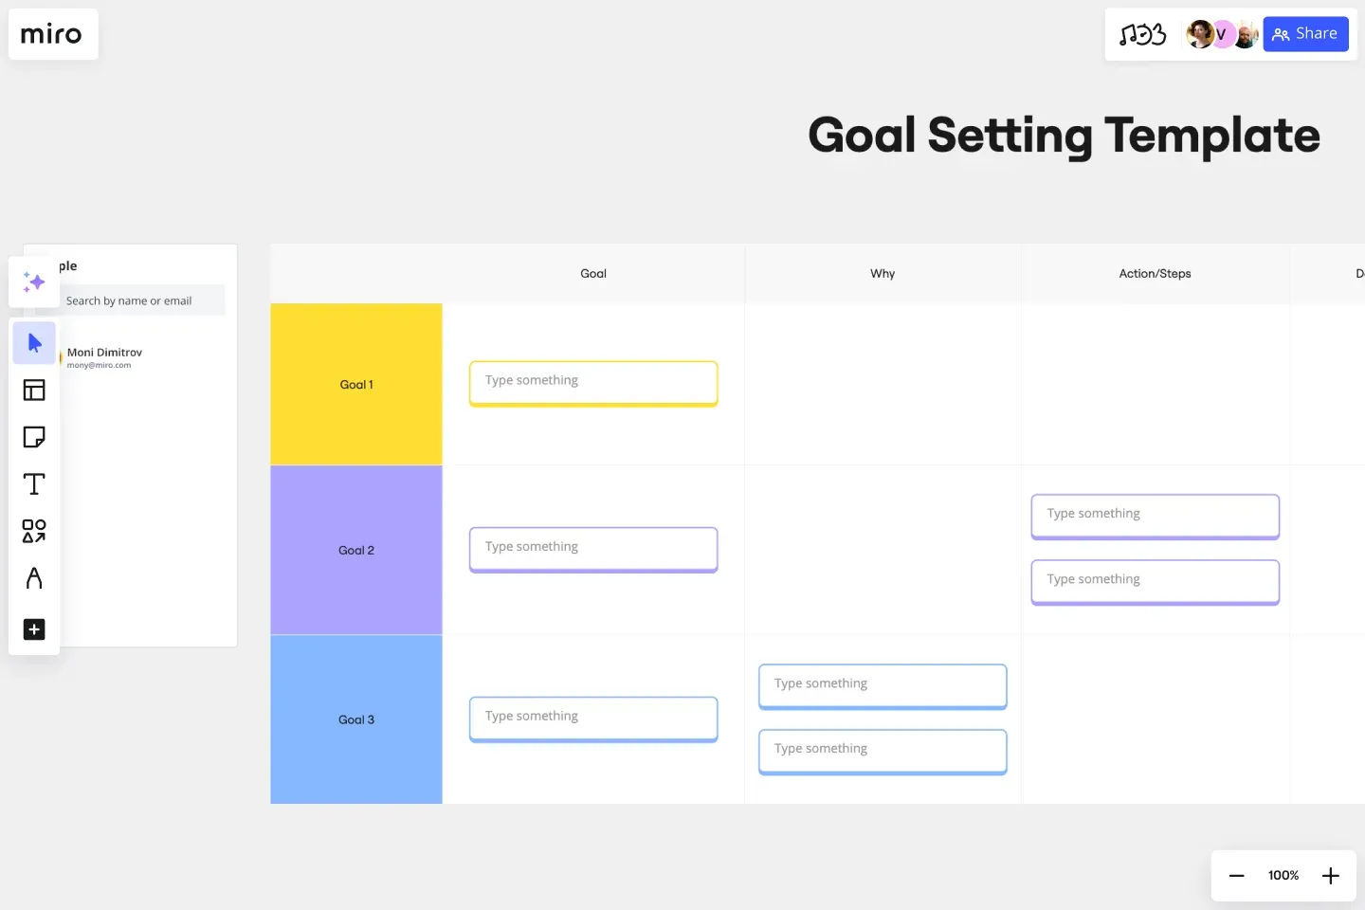Viewport: 1365px width, 910px height.
Task: Select user Moni Dimitrov in list
Action: [104, 357]
